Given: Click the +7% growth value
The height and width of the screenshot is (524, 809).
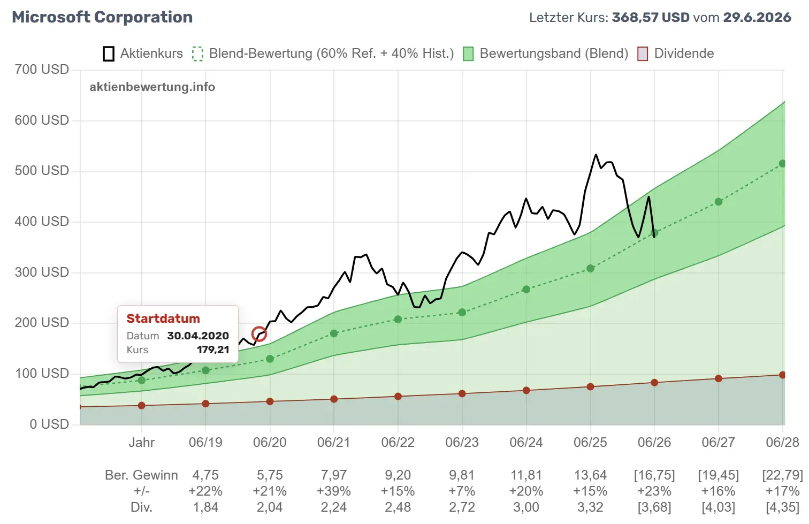Looking at the screenshot, I should [462, 491].
